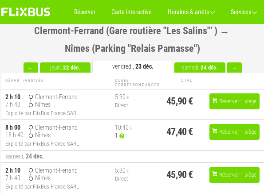Expand the Services dropdown menu

[244, 12]
